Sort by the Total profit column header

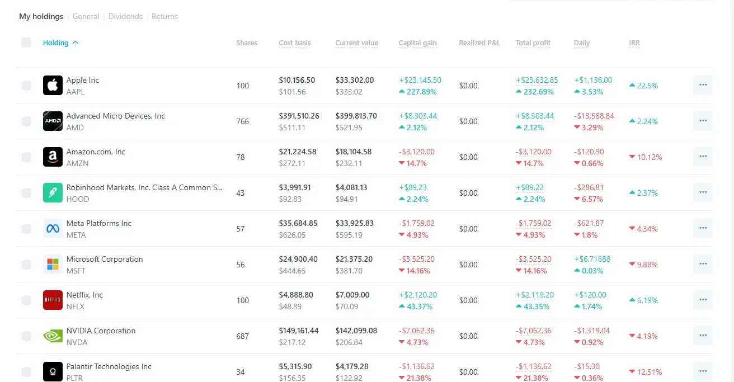click(x=533, y=43)
